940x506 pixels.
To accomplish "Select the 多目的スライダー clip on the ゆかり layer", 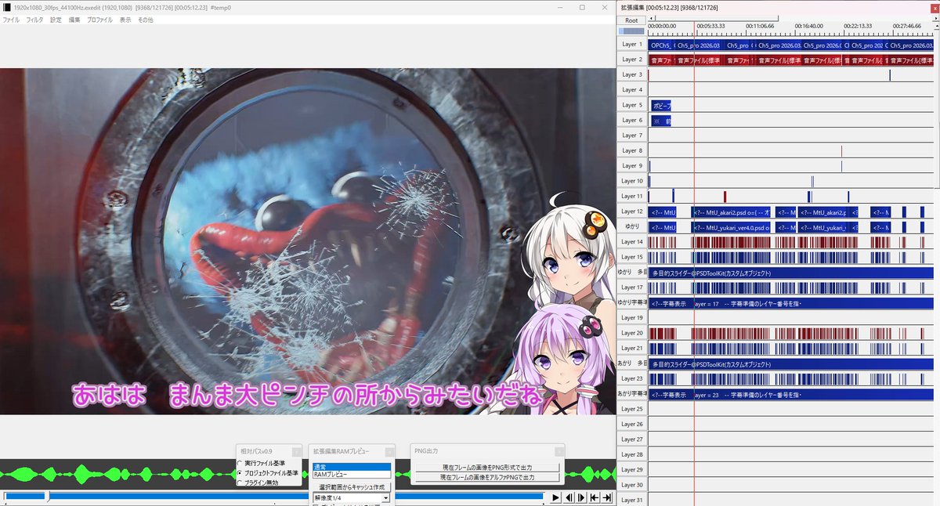I will pyautogui.click(x=791, y=273).
